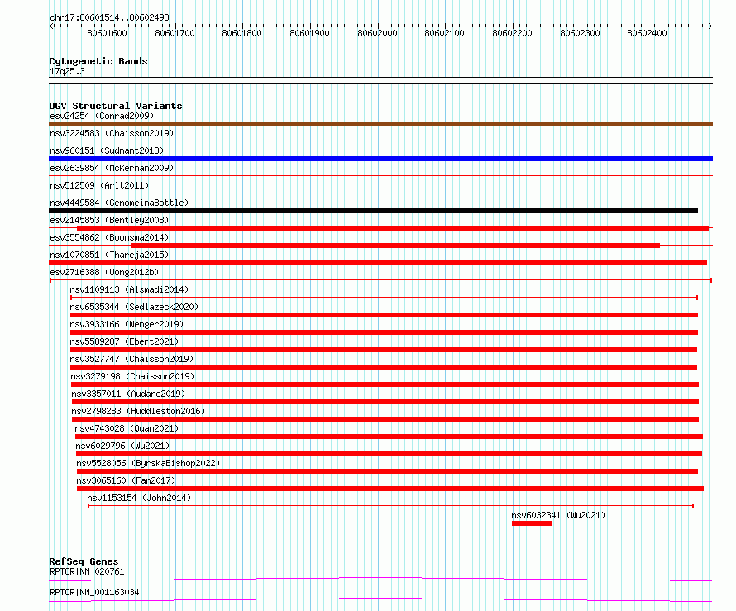
Task: Click the 80602000 ruler position label
Action: pos(377,33)
